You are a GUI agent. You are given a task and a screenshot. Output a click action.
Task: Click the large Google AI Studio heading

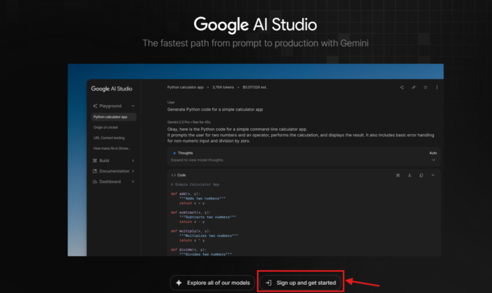tap(256, 25)
